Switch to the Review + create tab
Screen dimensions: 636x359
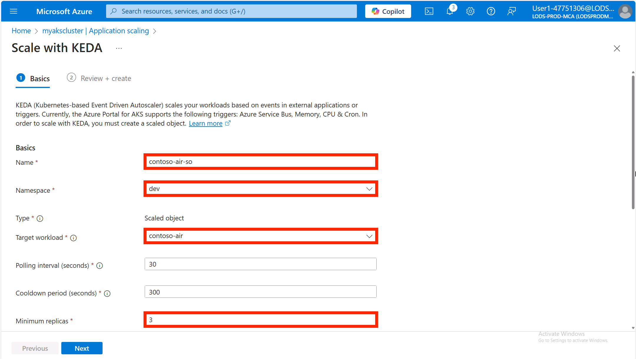(99, 78)
